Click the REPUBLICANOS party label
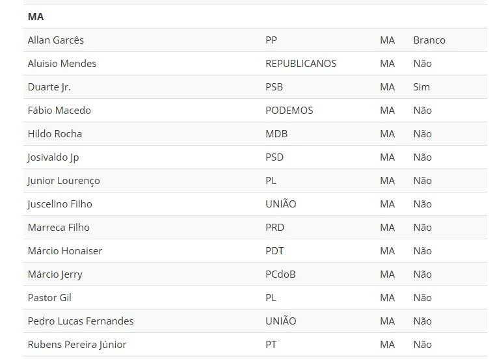Image resolution: width=495 pixels, height=359 pixels. pos(301,64)
